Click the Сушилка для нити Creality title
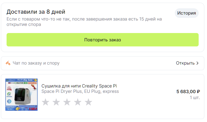207x122 pixels. pos(79,86)
